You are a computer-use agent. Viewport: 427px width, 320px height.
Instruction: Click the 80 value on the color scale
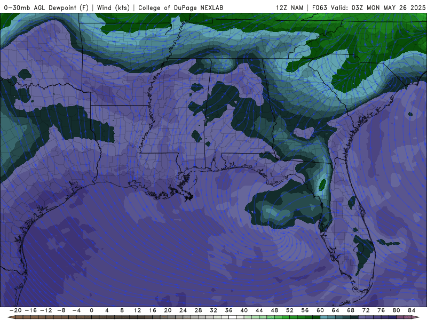point(397,310)
